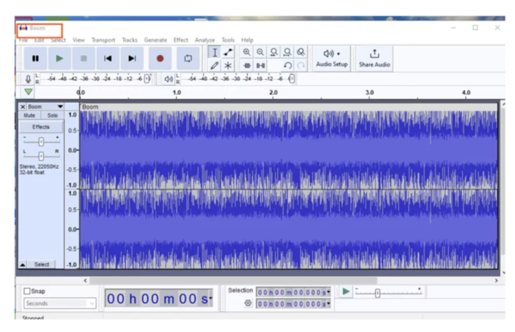Image resolution: width=515 pixels, height=332 pixels.
Task: Open the time display format dropdown arrow
Action: coord(211,299)
